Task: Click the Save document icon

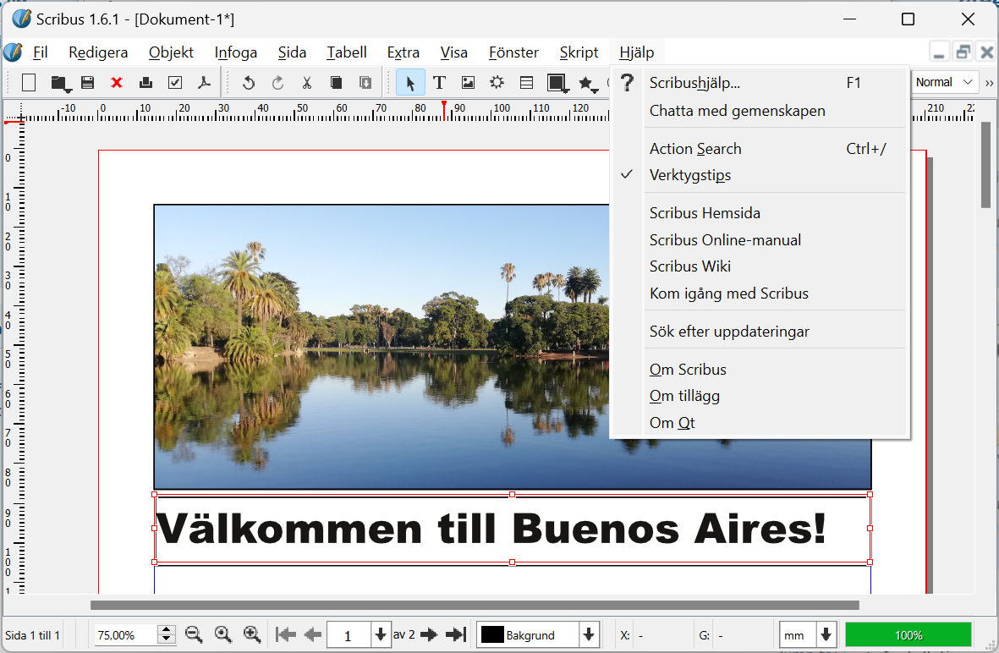Action: coord(87,83)
